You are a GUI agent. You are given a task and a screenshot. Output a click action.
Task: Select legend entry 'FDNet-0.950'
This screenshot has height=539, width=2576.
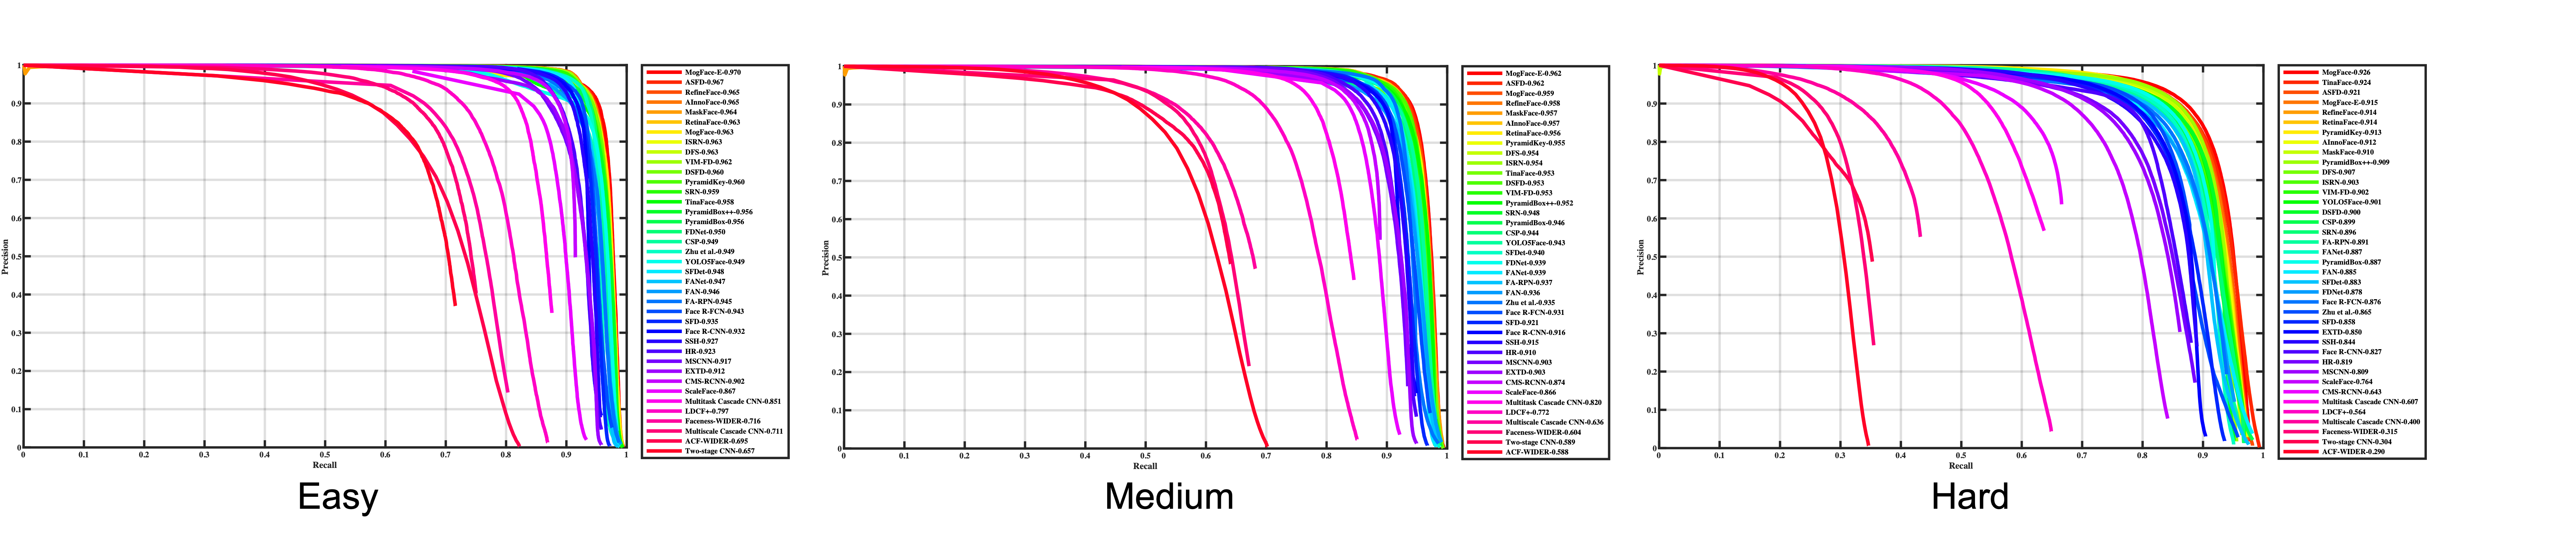705,232
